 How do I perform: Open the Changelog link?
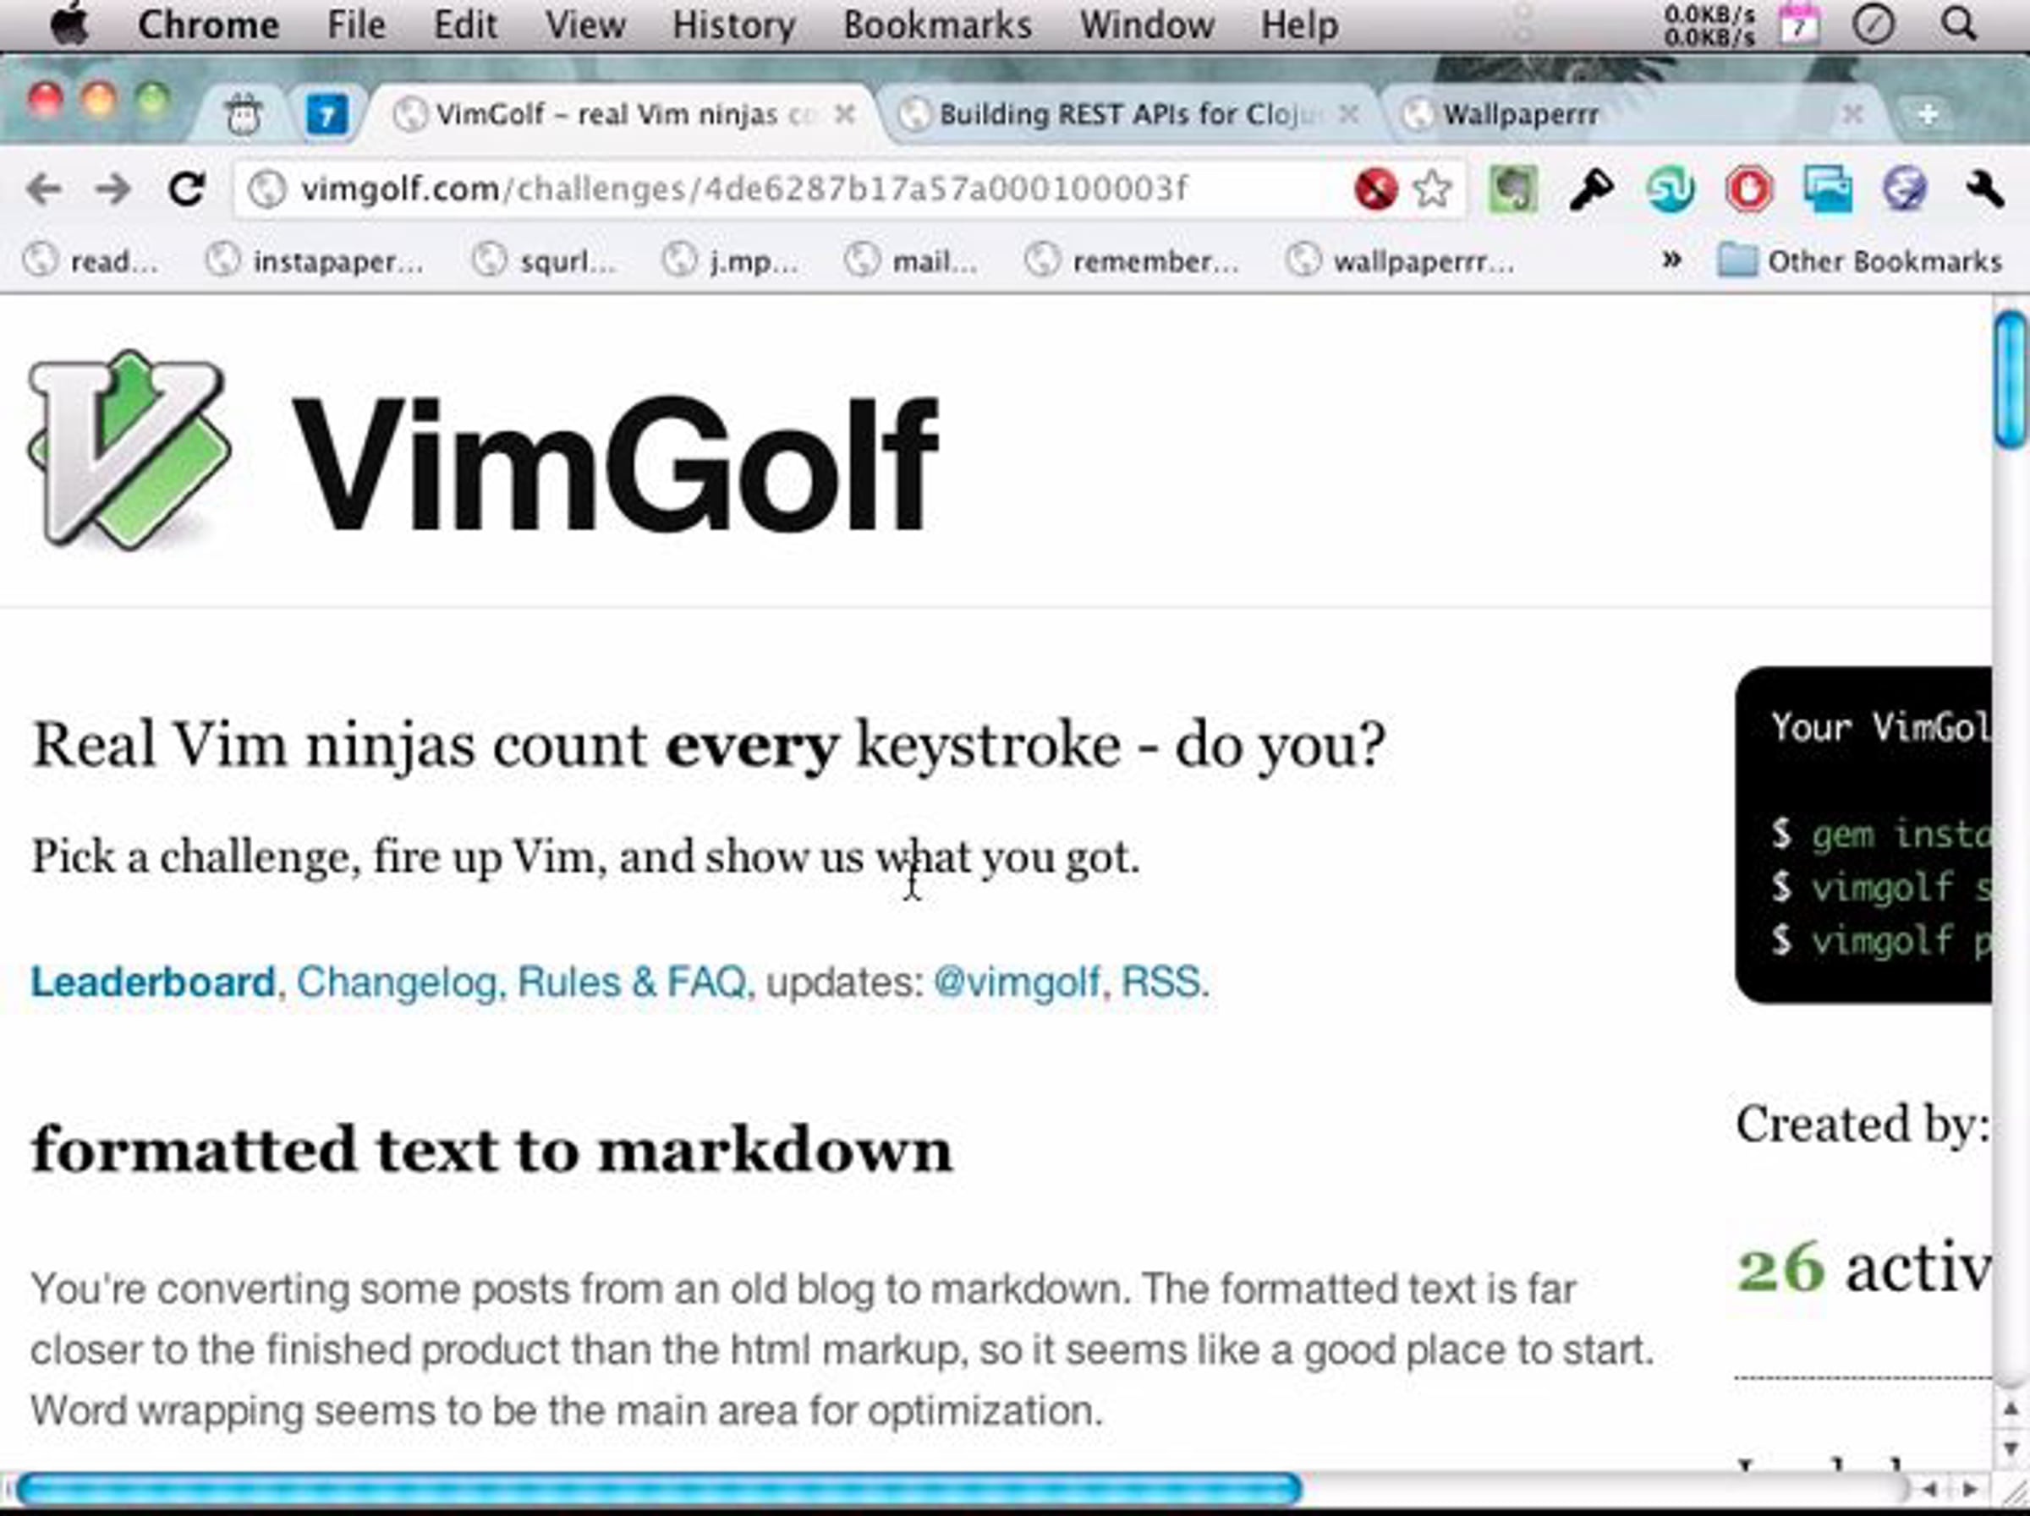pos(397,982)
